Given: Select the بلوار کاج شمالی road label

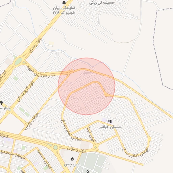Looking at the screenshot, I should pyautogui.click(x=26, y=92).
